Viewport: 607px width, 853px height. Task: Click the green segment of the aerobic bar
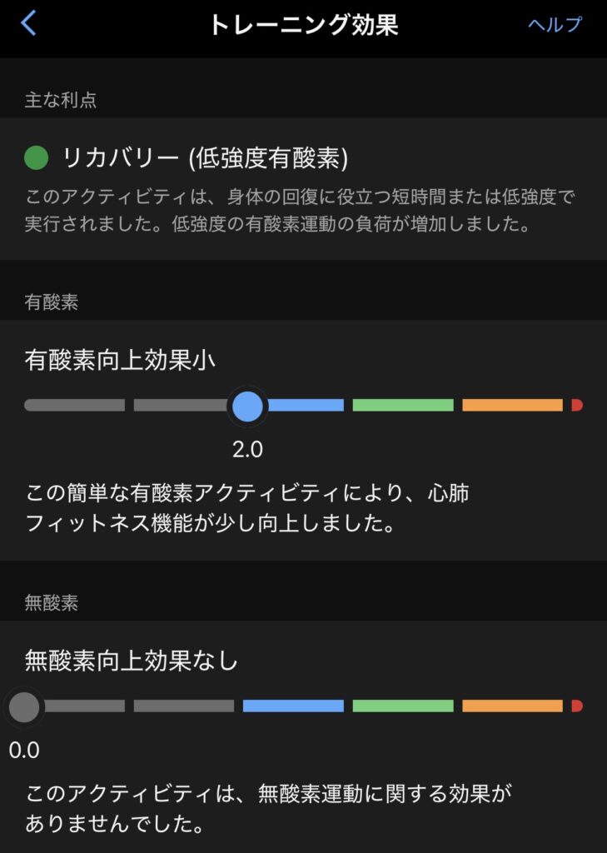pos(403,406)
